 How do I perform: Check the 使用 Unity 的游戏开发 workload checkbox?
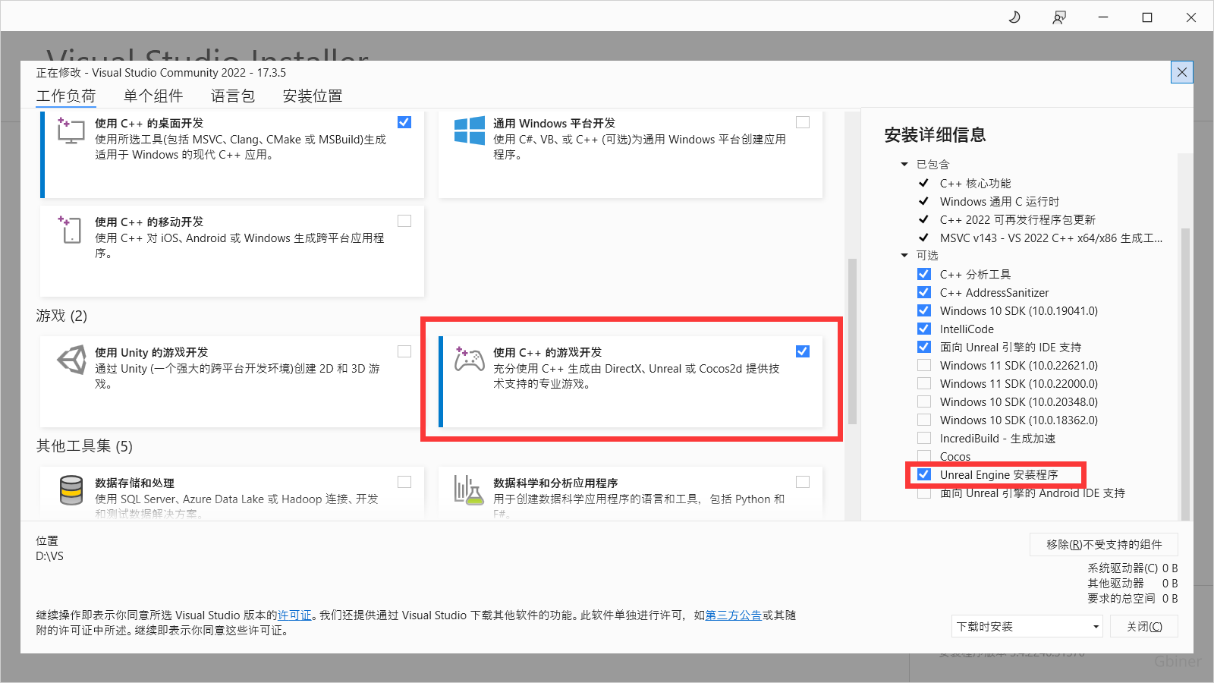tap(404, 351)
